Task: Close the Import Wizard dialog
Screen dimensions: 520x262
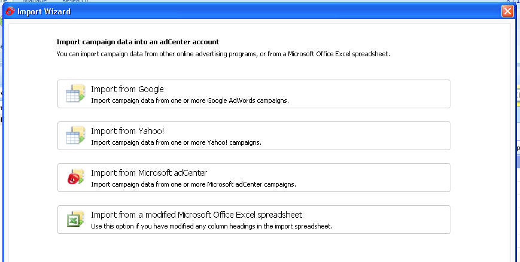Action: click(x=507, y=11)
